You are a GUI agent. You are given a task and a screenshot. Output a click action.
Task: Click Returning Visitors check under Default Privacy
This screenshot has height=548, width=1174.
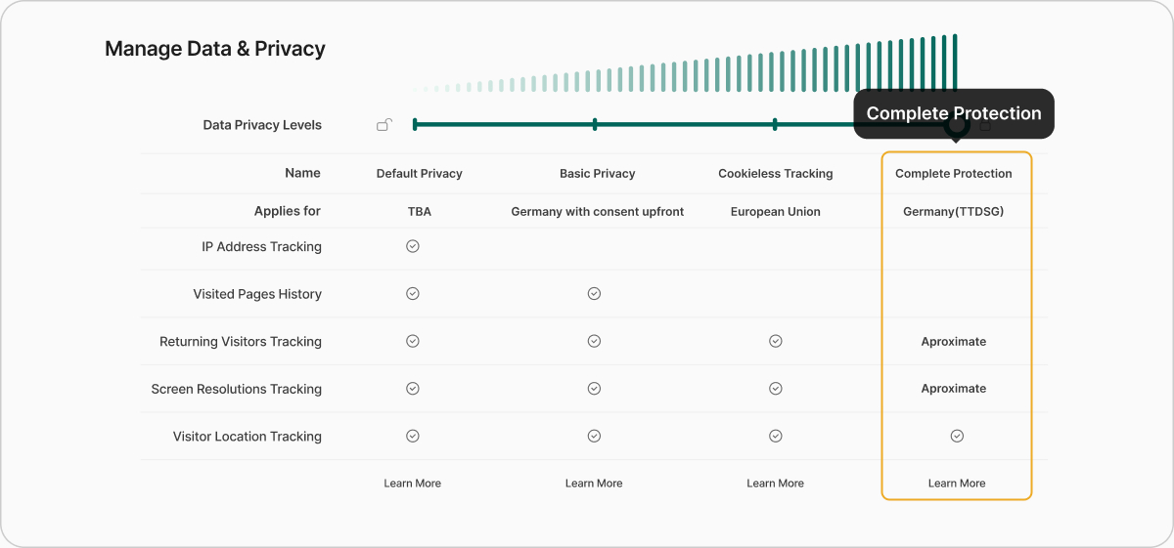(413, 341)
